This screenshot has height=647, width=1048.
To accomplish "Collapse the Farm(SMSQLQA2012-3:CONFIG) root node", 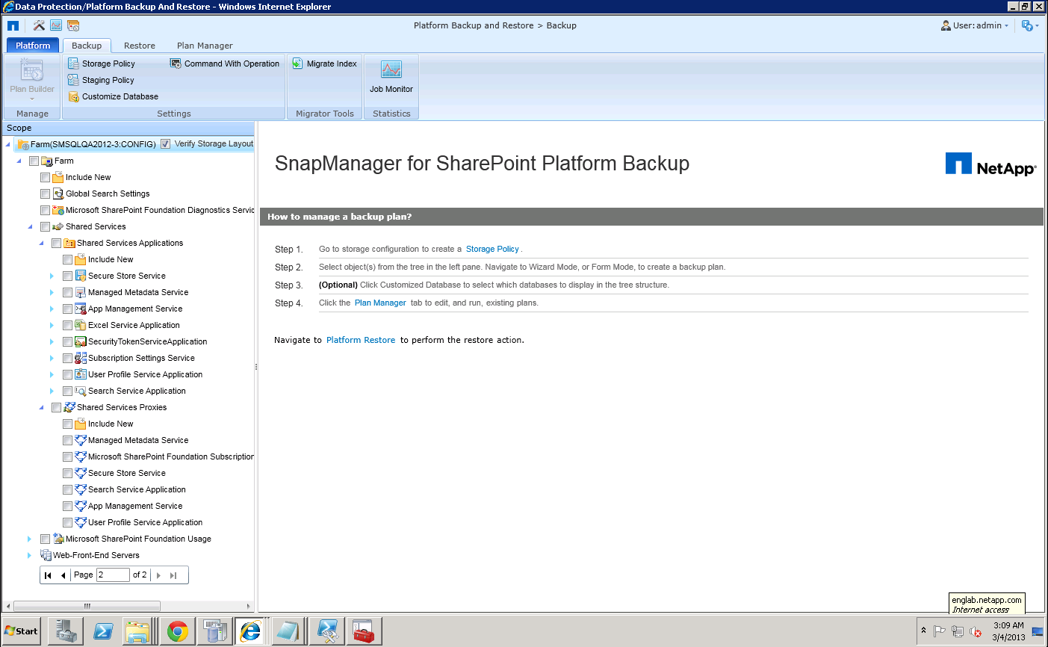I will point(8,144).
